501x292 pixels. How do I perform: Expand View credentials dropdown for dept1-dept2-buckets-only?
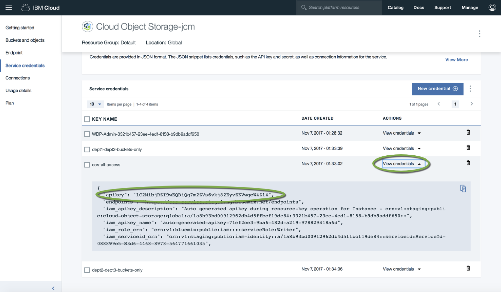(401, 149)
